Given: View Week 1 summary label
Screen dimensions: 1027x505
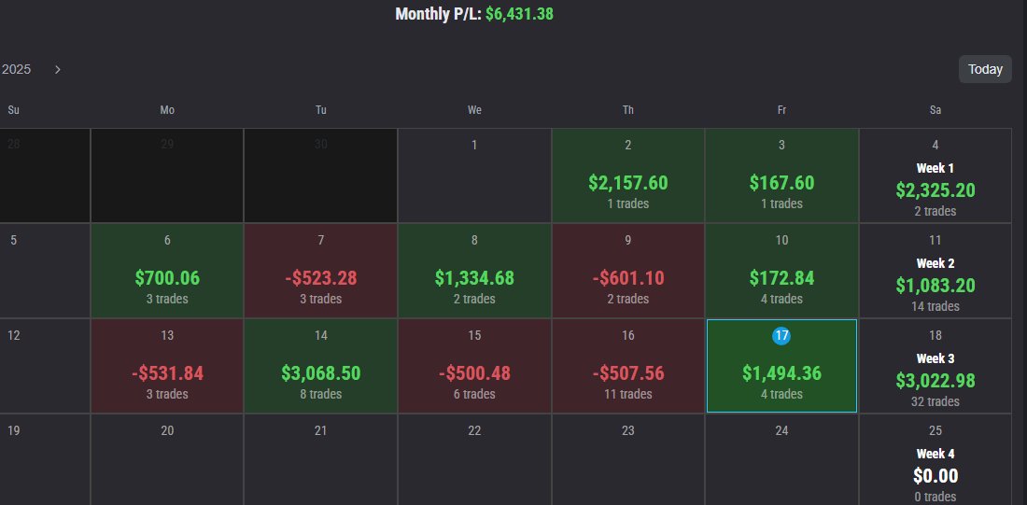Looking at the screenshot, I should (936, 168).
